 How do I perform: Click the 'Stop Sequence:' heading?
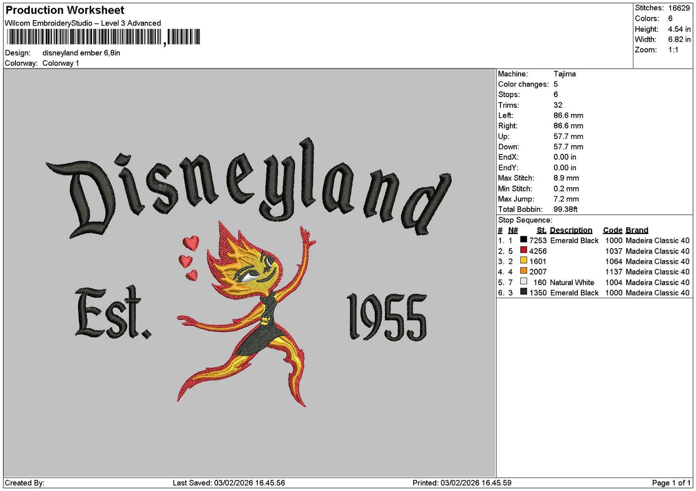525,220
